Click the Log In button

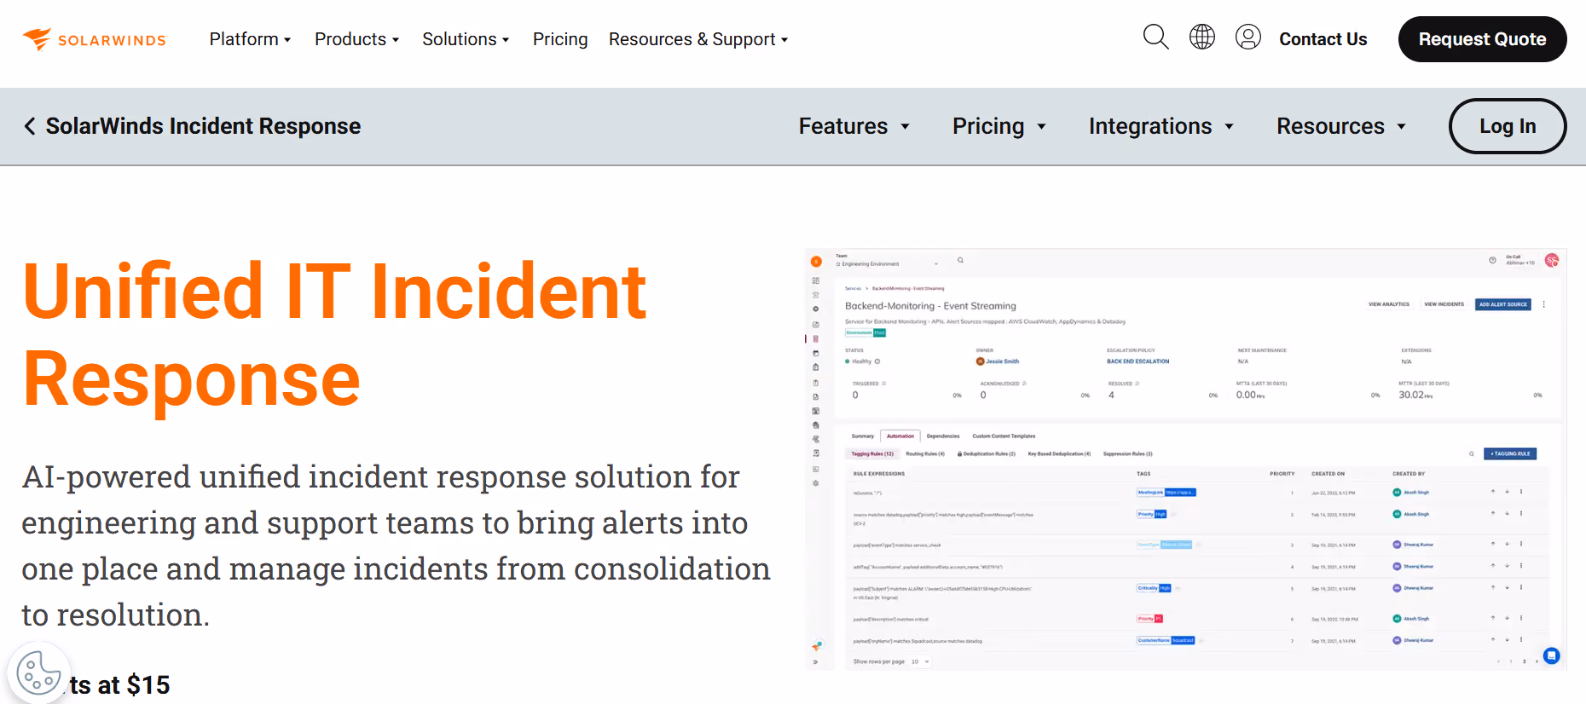(x=1508, y=126)
